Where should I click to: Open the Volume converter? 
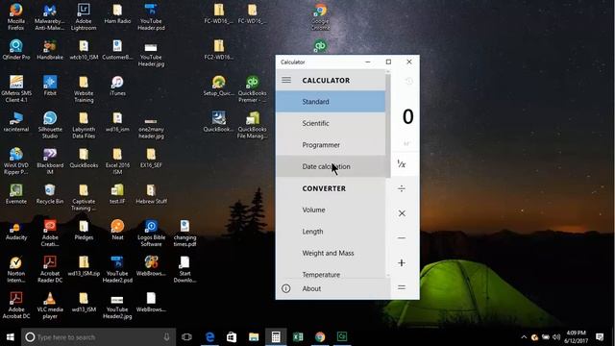click(x=331, y=210)
